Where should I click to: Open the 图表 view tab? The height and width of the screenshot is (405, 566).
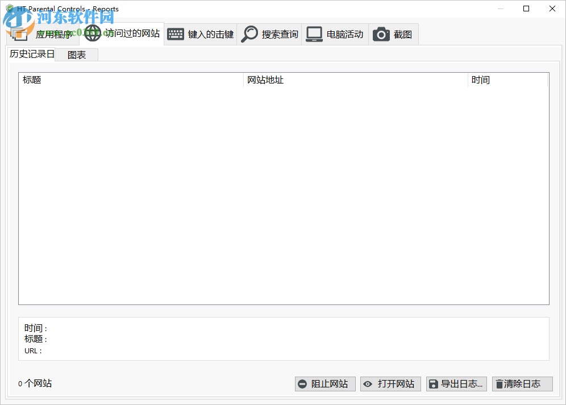(x=77, y=55)
